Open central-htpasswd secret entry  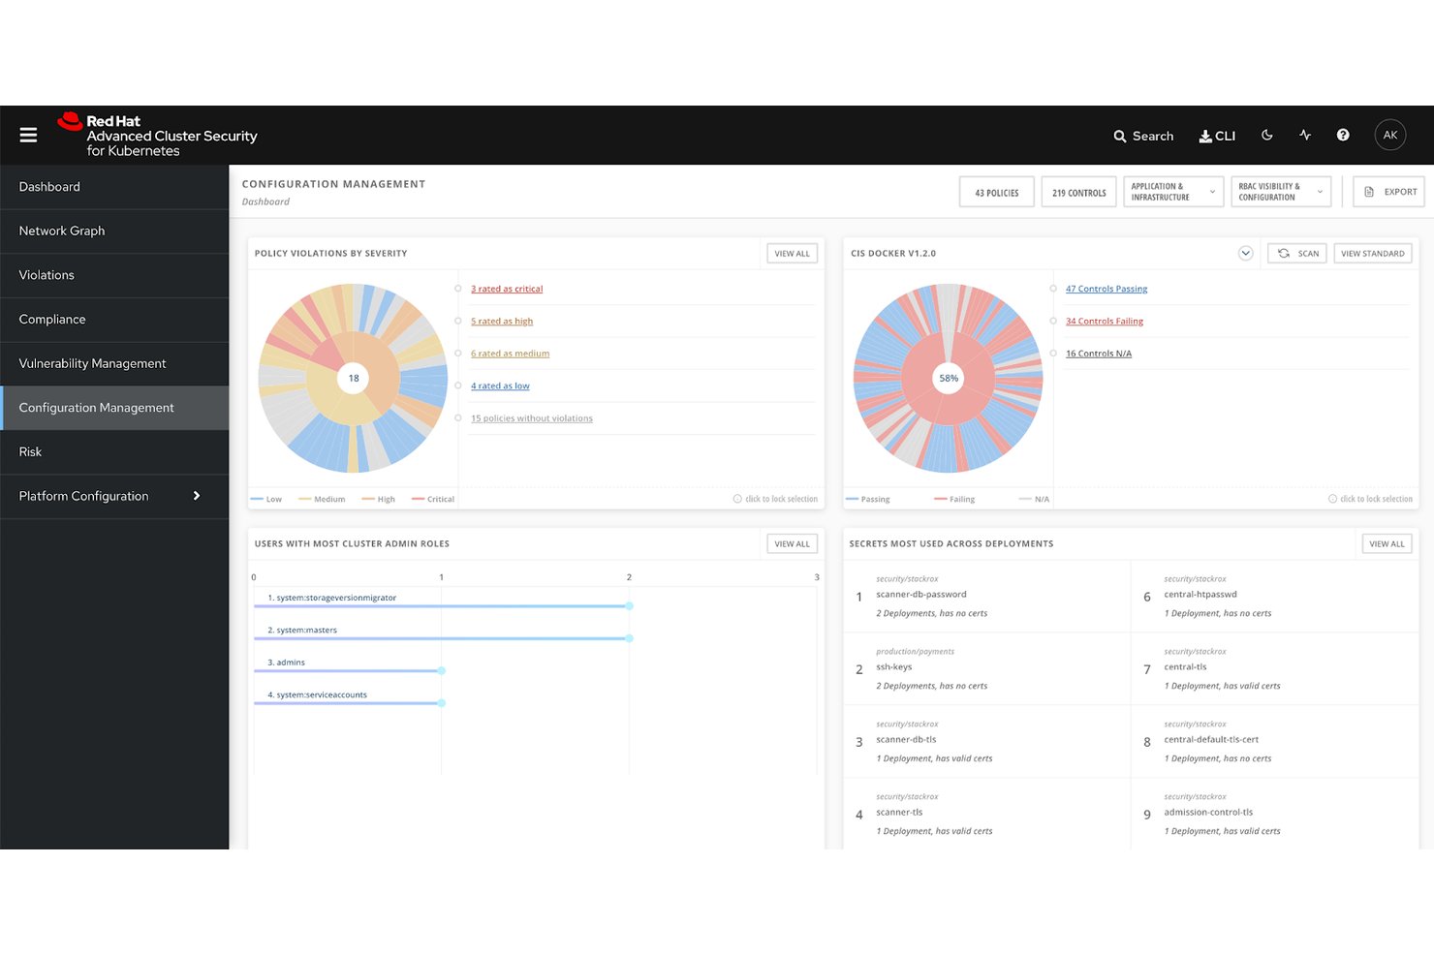[x=1275, y=597]
